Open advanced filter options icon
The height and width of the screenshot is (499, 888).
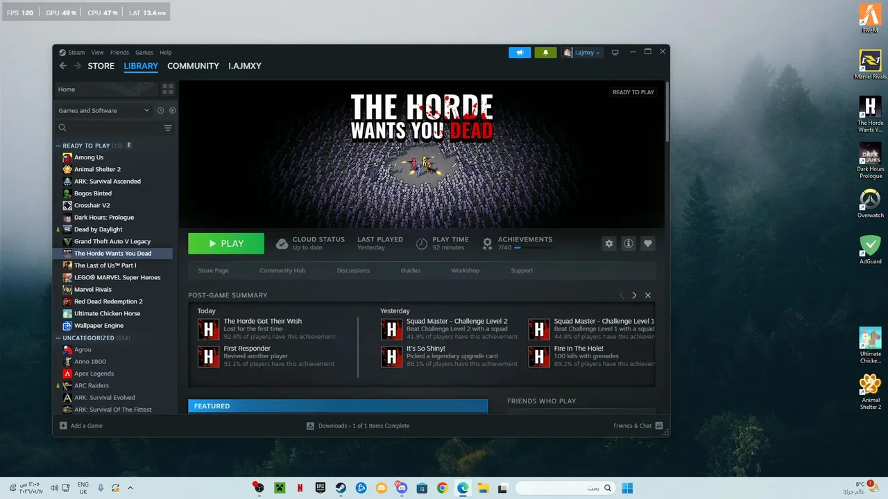(x=167, y=128)
